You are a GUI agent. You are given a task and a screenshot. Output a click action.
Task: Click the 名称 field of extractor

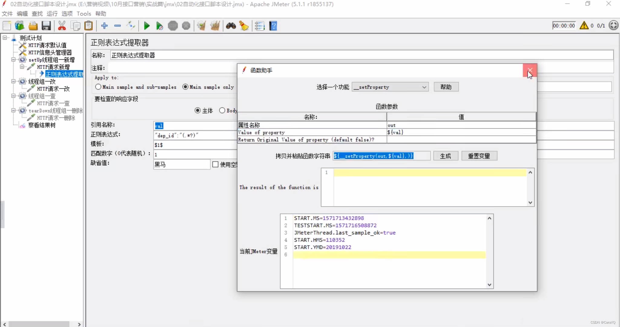[x=362, y=55]
